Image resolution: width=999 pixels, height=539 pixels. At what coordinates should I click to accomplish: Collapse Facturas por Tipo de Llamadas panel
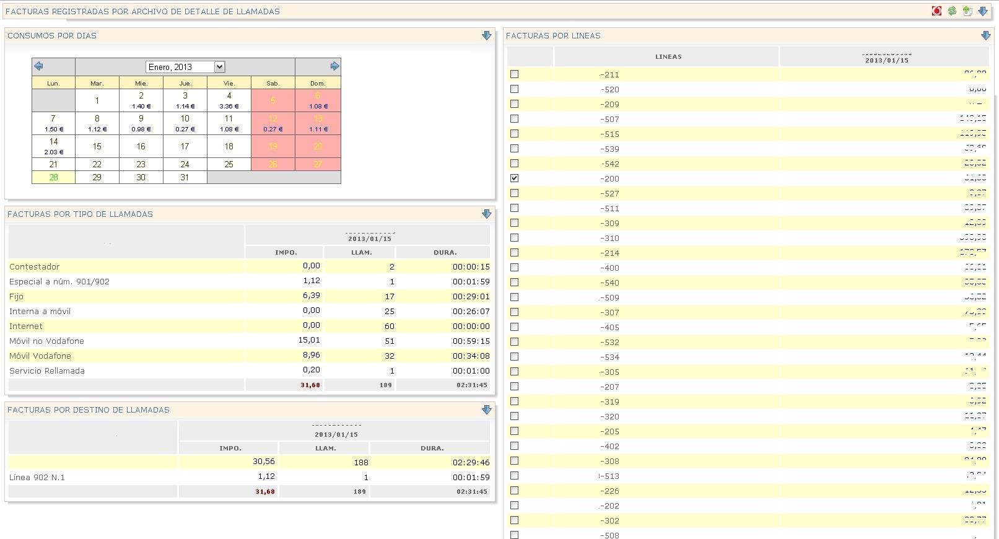(x=486, y=214)
